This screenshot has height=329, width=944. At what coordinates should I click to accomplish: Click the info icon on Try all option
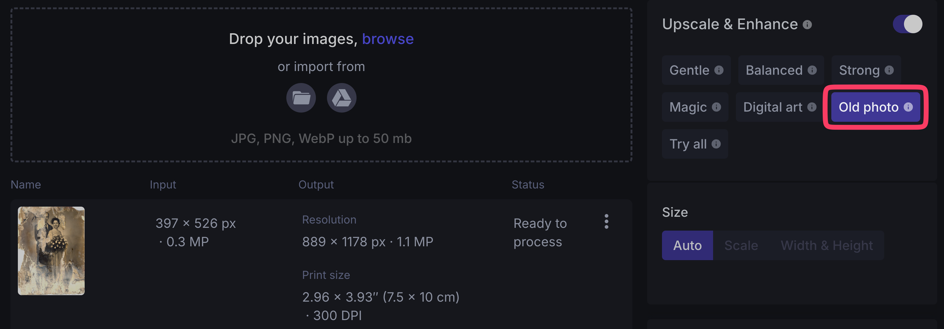(716, 144)
